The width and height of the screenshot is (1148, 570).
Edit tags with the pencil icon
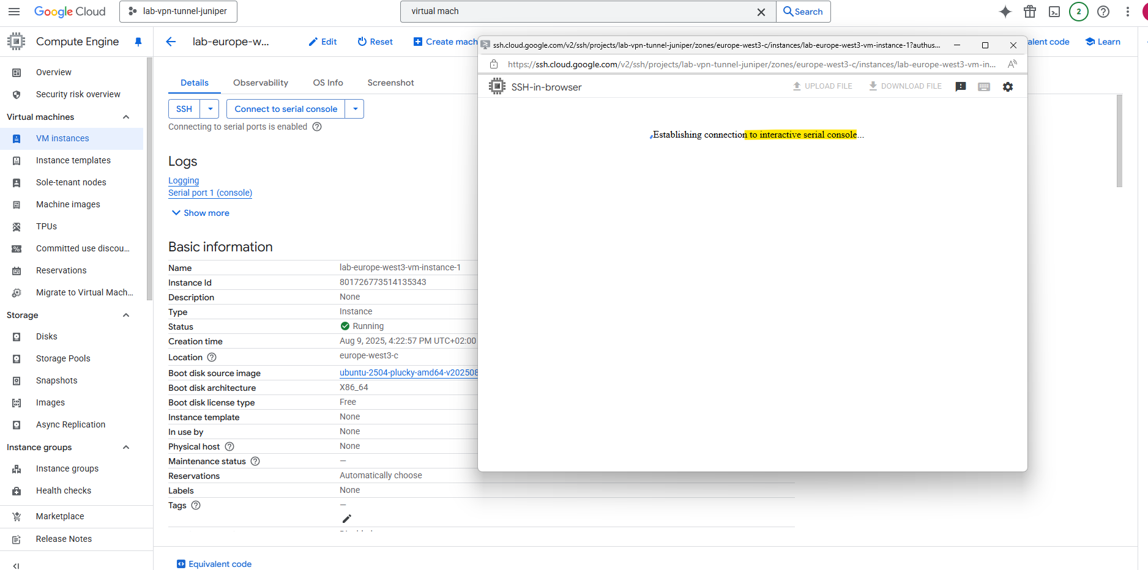[347, 519]
